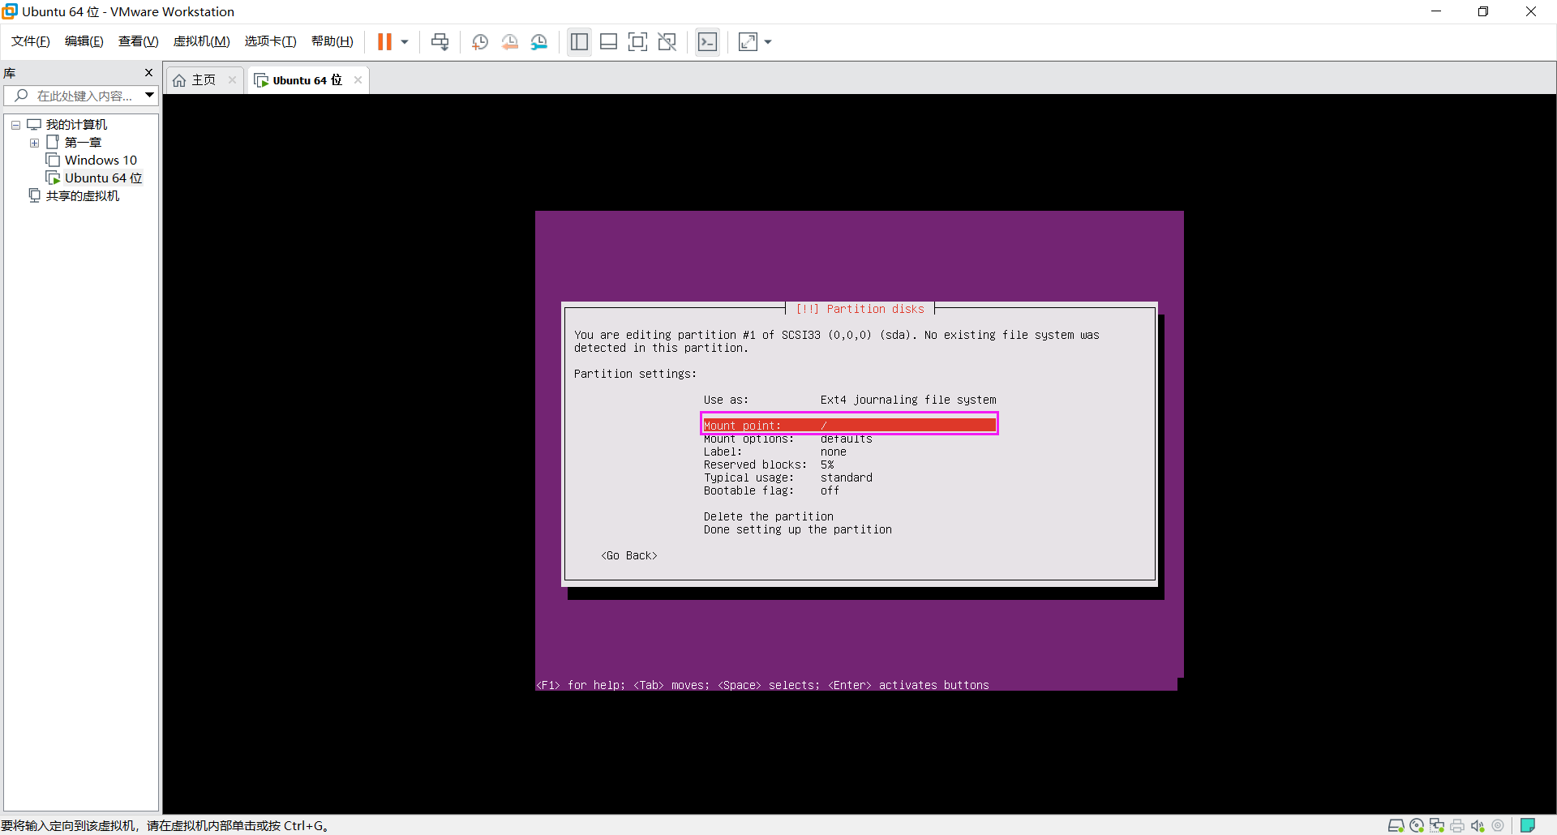Viewport: 1557px width, 835px height.
Task: Choose 'Delete the partition' option
Action: click(768, 516)
